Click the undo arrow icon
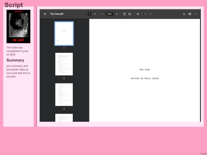 point(145,14)
